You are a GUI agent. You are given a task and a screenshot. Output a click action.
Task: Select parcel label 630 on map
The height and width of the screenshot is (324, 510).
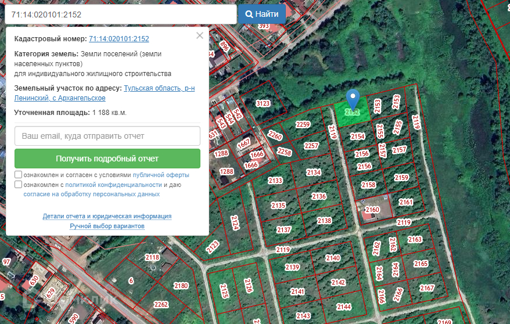point(34,280)
